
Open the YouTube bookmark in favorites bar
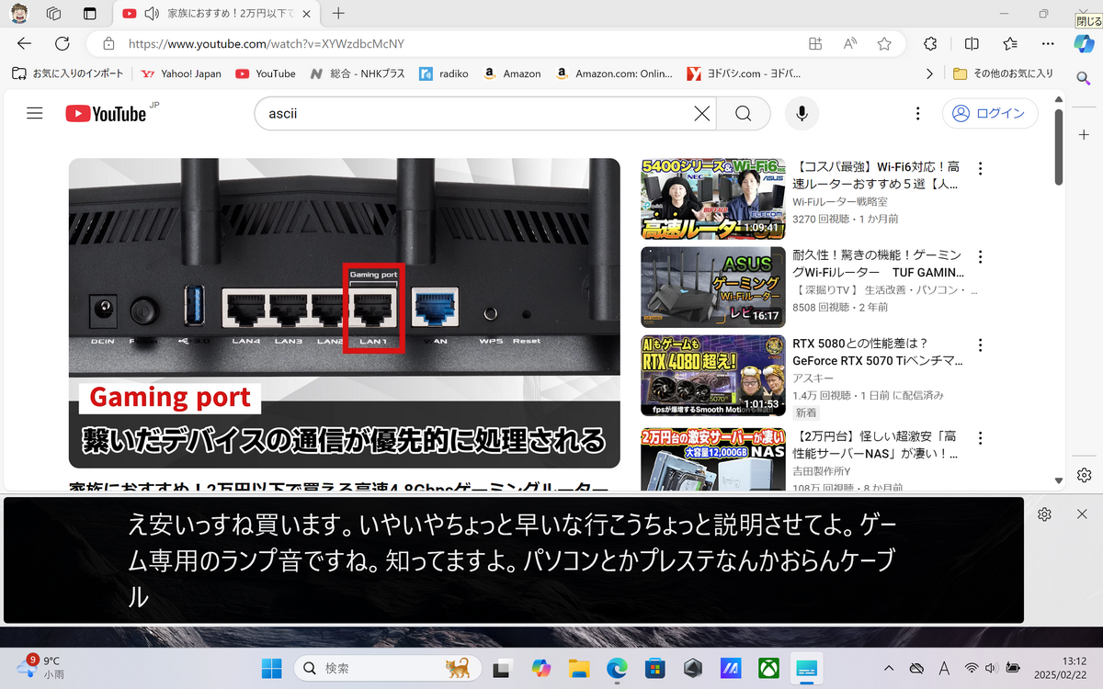266,73
